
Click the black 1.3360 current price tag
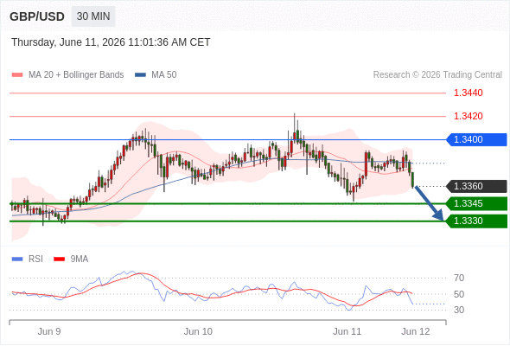[477, 186]
